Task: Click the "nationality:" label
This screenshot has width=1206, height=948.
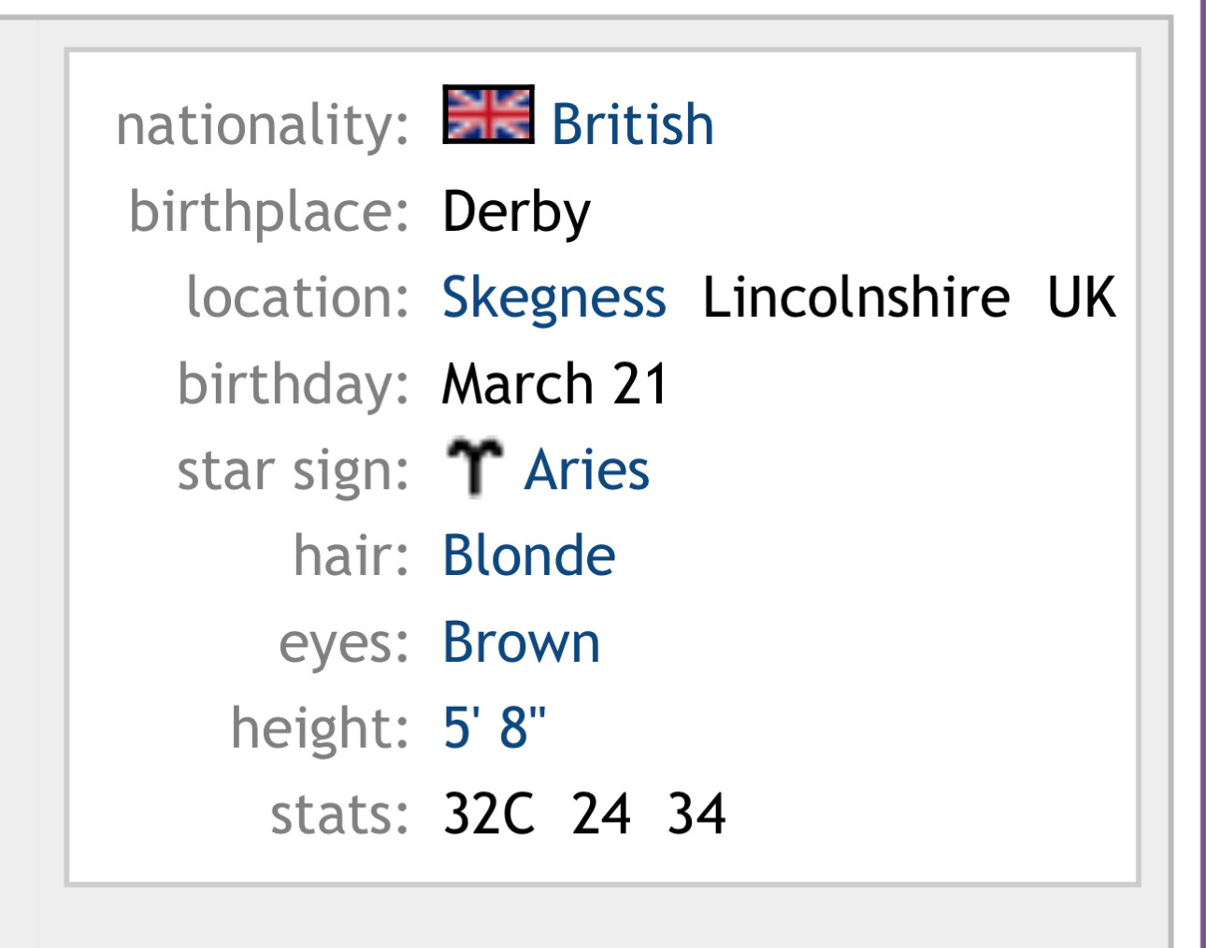Action: point(262,126)
